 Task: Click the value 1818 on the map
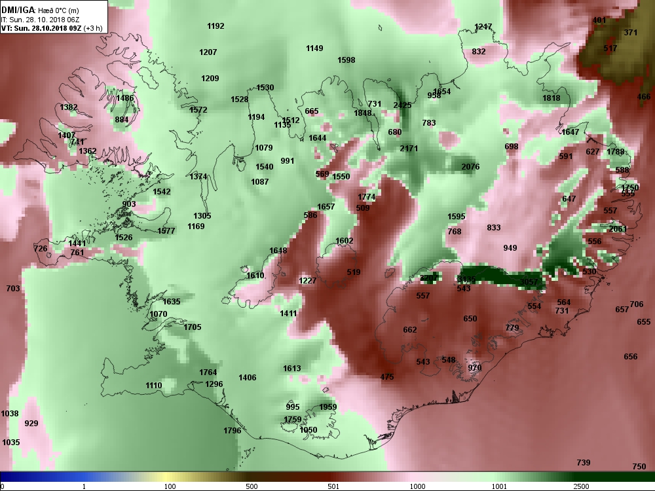(552, 98)
